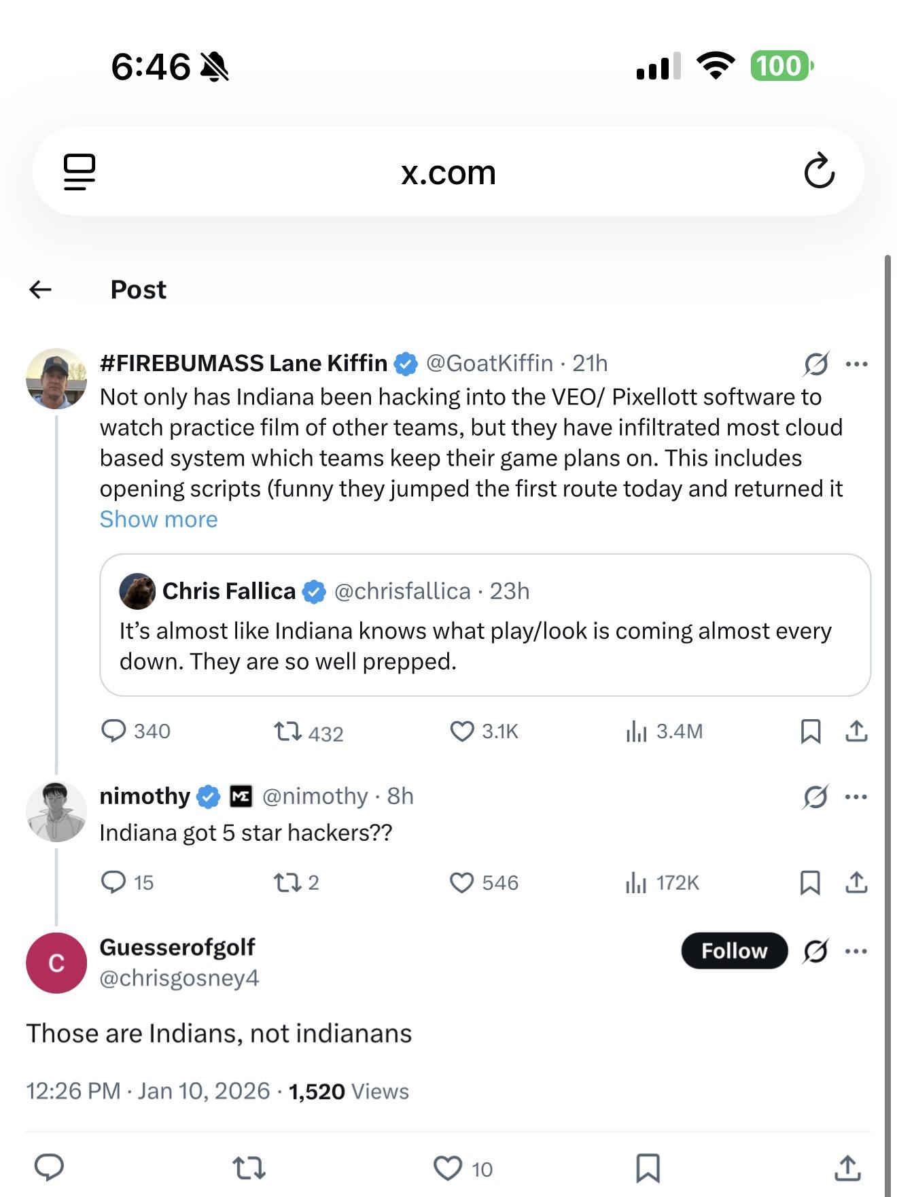View analytics showing 172K views
Viewport: 897px width, 1197px height.
[x=635, y=882]
